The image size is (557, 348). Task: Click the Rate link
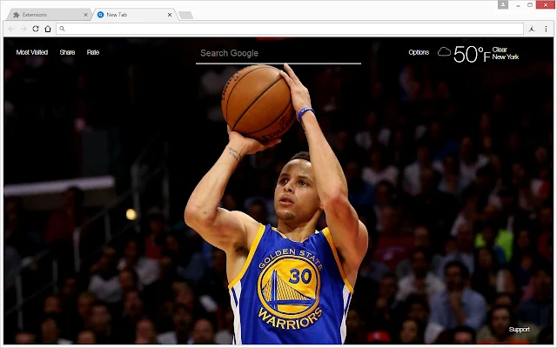coord(93,52)
